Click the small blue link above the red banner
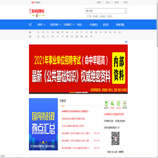 pyautogui.click(x=126, y=42)
